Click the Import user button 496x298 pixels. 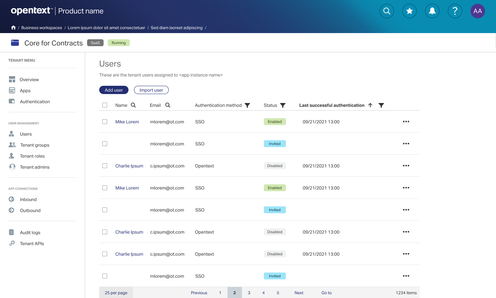click(151, 90)
